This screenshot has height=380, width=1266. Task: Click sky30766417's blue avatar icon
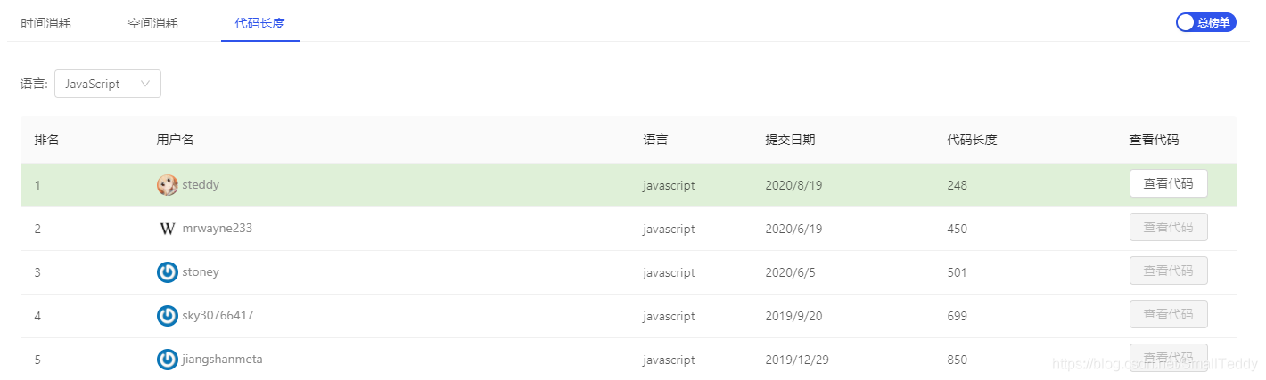[167, 316]
